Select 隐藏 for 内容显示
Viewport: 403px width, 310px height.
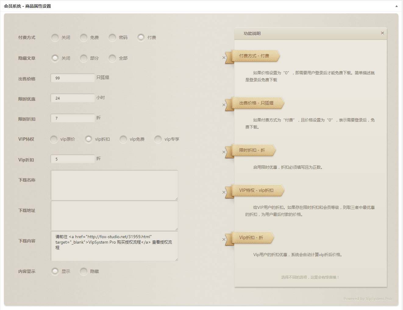pos(84,271)
